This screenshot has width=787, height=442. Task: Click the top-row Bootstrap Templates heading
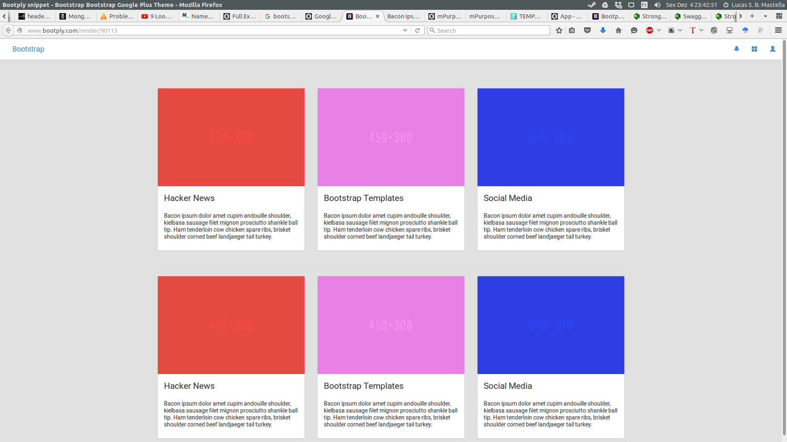364,198
